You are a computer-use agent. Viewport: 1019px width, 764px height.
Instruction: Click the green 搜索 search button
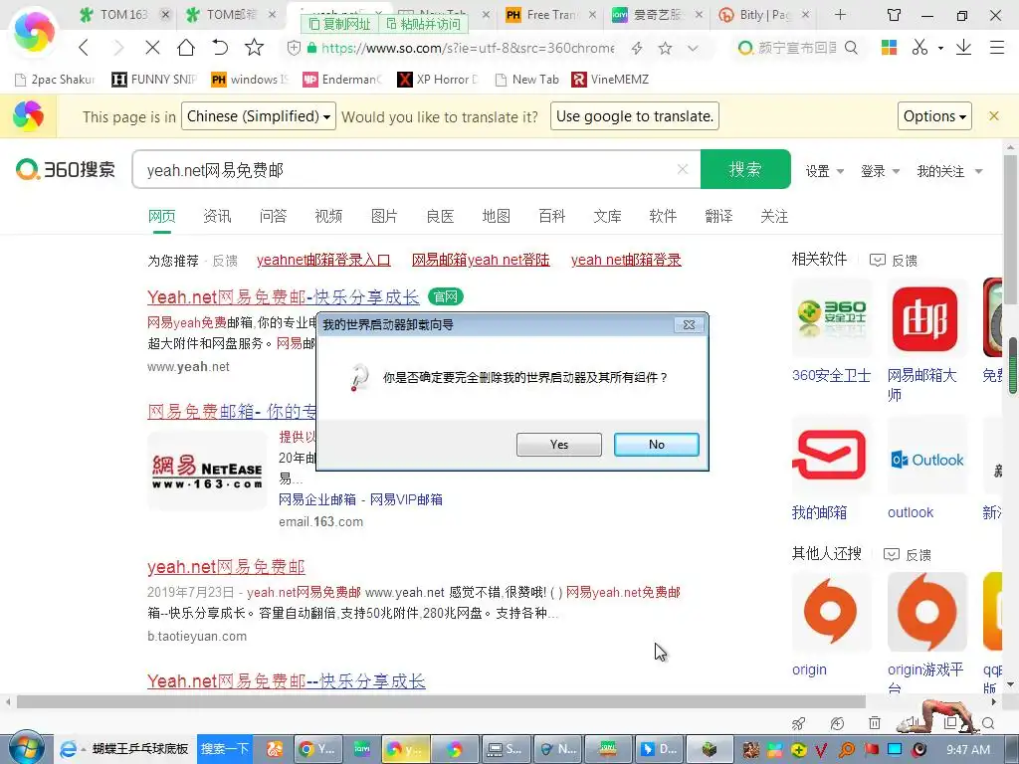click(745, 169)
